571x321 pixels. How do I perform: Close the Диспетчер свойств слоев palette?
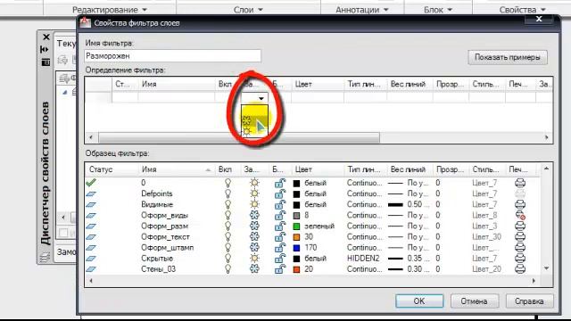tap(46, 37)
